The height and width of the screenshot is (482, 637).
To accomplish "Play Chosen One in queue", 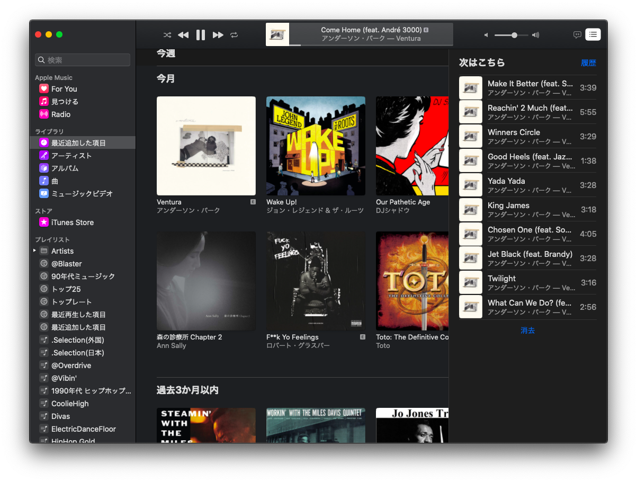I will [x=527, y=234].
